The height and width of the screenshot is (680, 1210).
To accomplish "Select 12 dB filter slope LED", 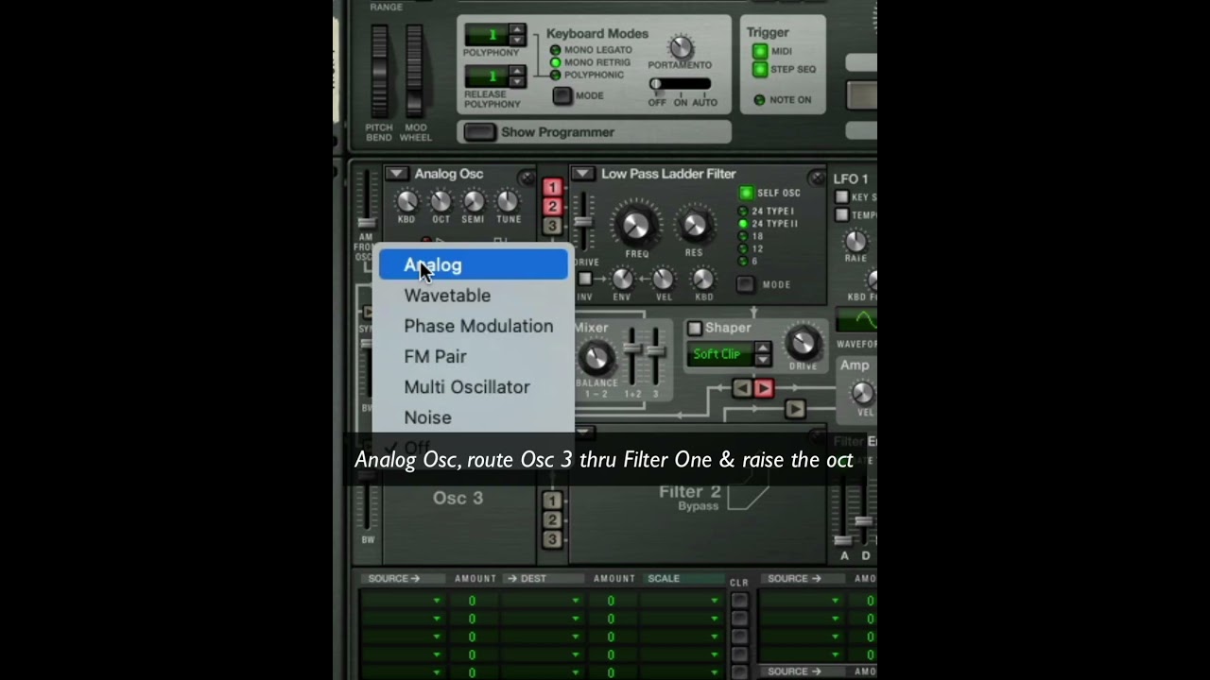I will 743,248.
